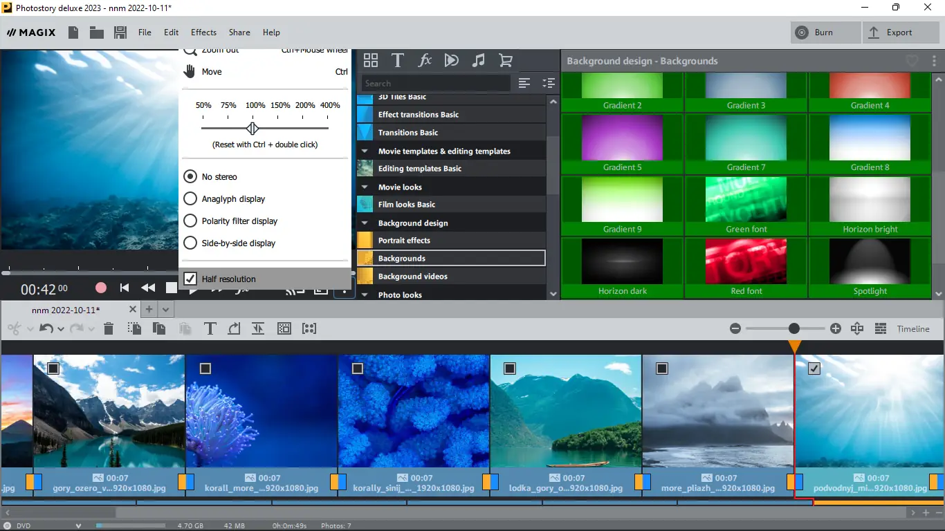Enable Side-by-side display mode

click(x=190, y=243)
